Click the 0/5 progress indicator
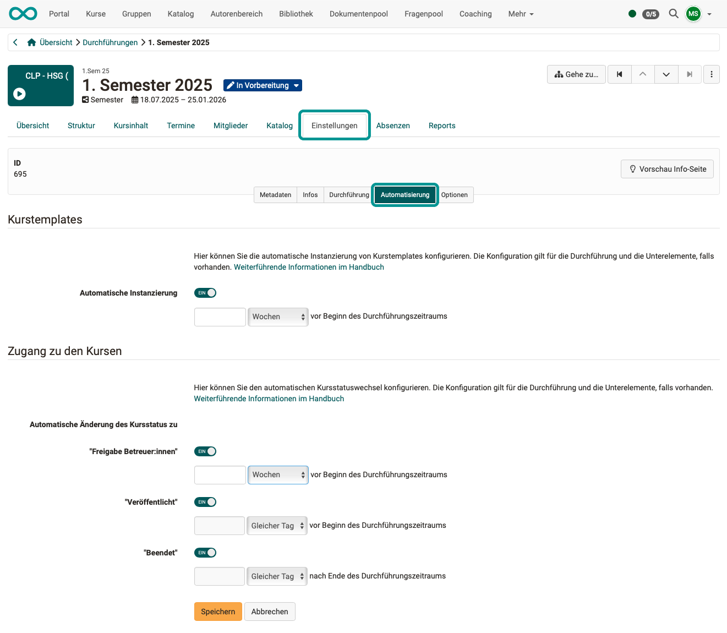This screenshot has width=727, height=633. [651, 14]
